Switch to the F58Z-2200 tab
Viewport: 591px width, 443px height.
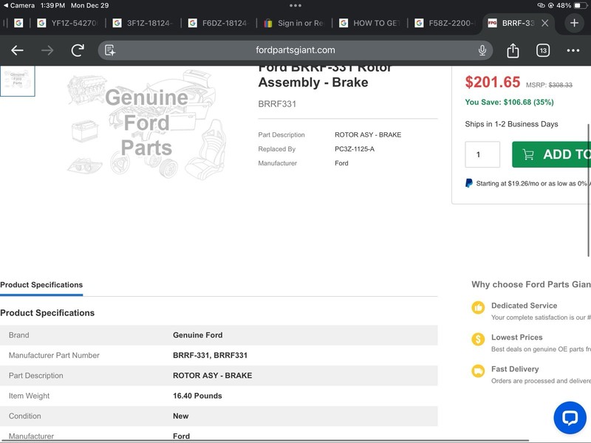coord(445,23)
